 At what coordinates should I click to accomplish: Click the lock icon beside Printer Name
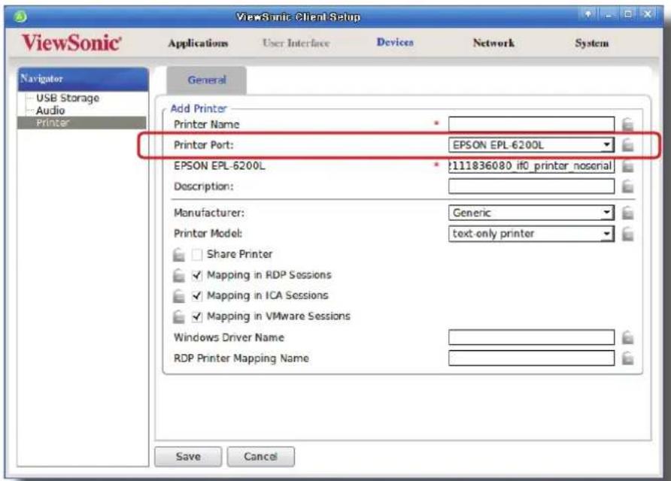click(x=627, y=125)
